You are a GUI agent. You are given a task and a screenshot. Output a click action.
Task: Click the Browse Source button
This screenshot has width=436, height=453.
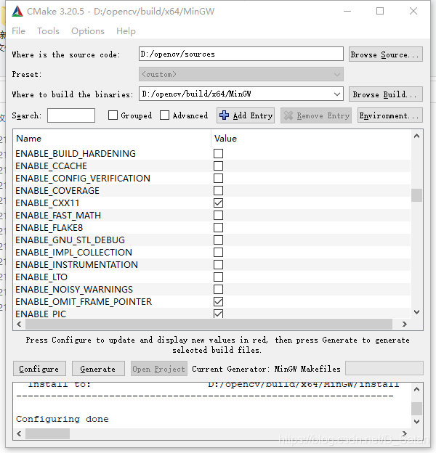coord(386,54)
